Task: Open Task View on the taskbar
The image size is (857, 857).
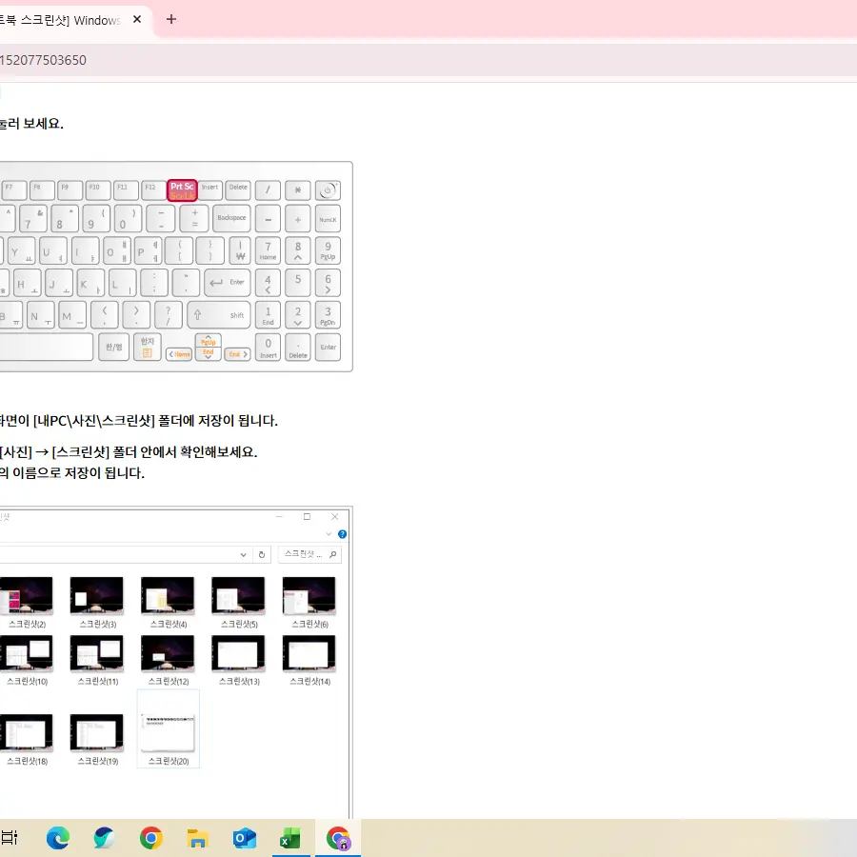Action: point(10,838)
